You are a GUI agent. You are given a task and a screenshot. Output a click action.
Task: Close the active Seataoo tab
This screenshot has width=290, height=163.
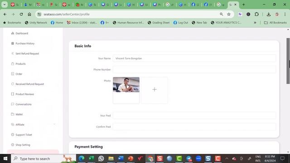pyautogui.click(x=236, y=5)
